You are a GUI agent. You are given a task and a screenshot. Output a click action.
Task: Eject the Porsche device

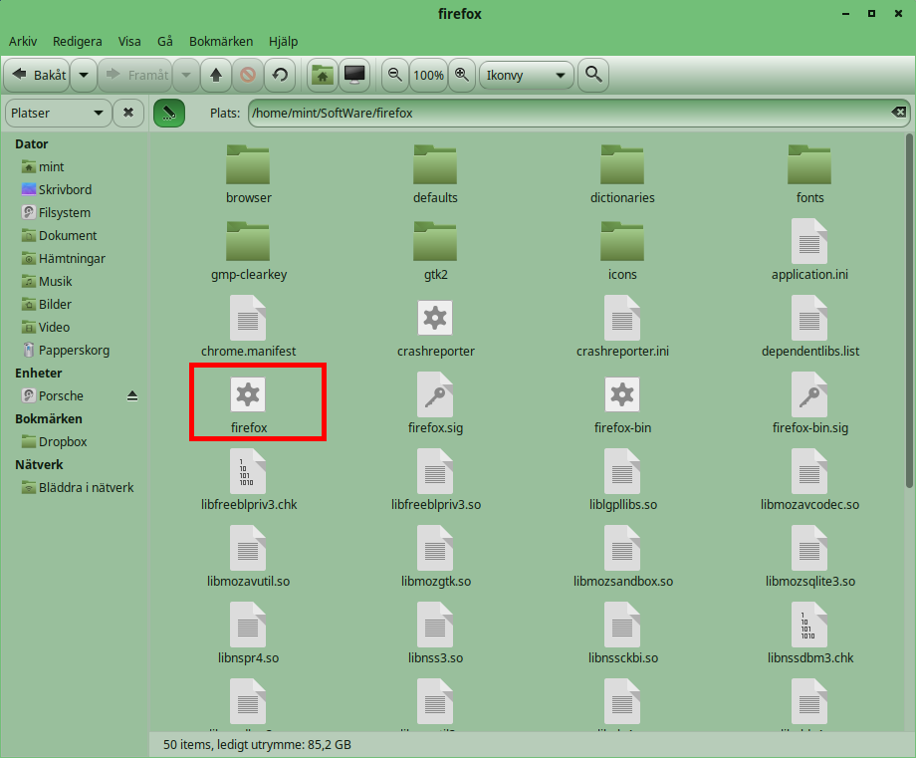coord(132,396)
